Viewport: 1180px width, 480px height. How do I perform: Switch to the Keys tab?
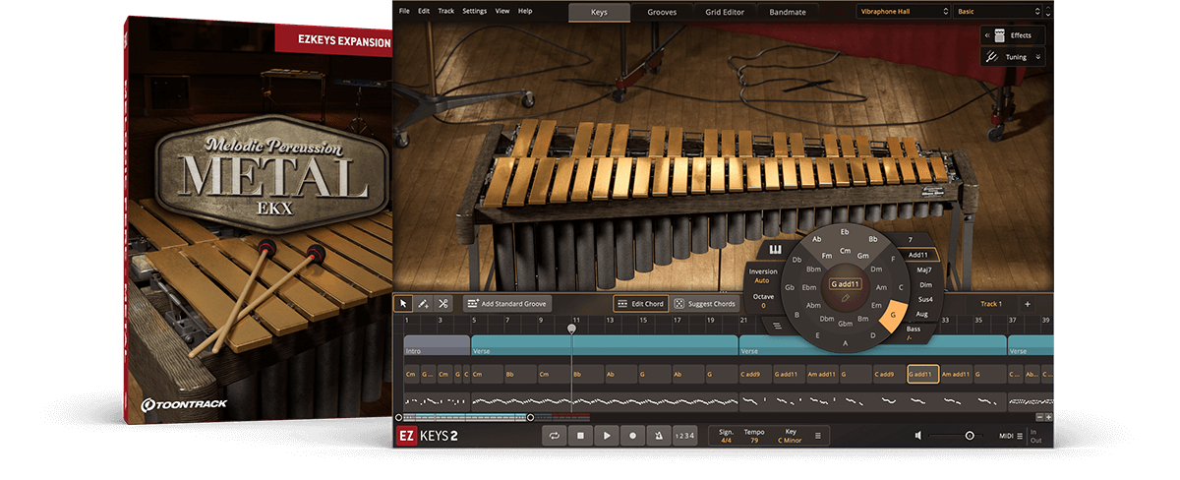tap(600, 12)
